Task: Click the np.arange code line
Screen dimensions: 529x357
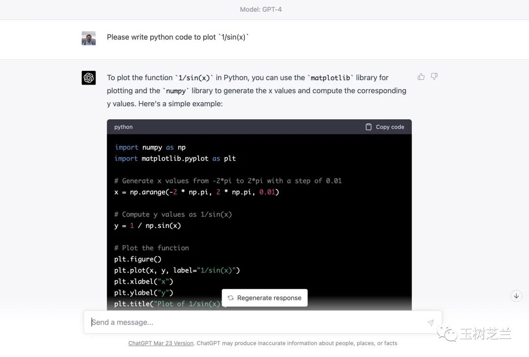Action: coord(197,192)
